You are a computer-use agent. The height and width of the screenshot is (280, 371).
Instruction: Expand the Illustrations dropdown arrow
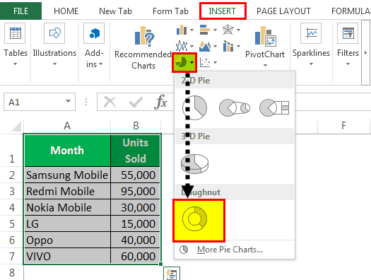click(54, 64)
